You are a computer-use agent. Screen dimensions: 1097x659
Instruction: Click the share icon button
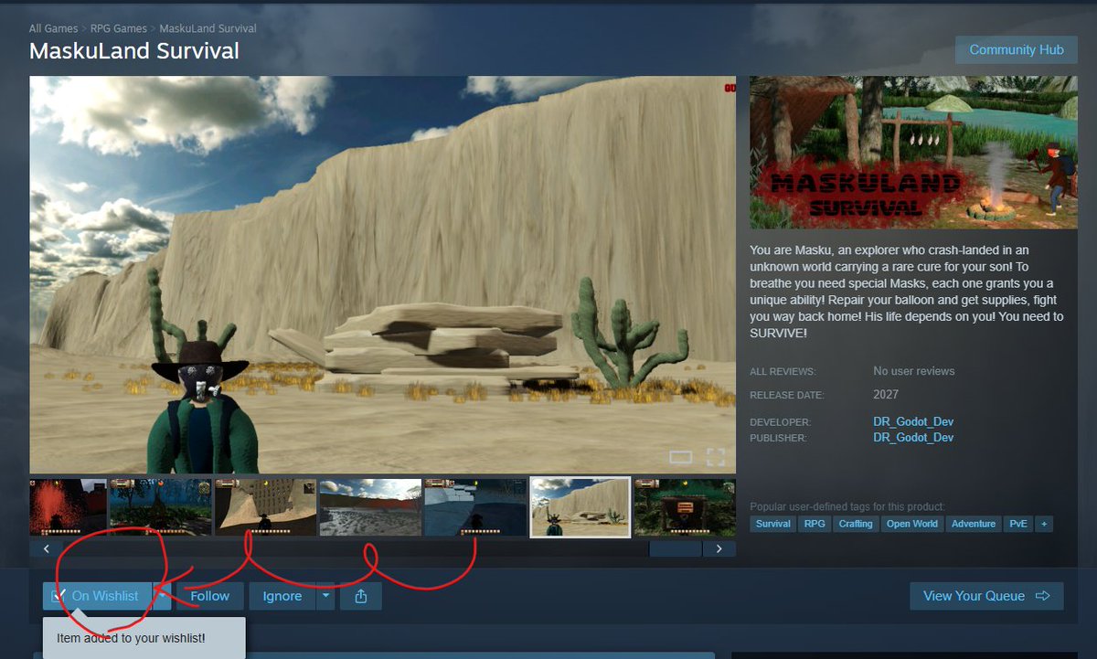[360, 596]
